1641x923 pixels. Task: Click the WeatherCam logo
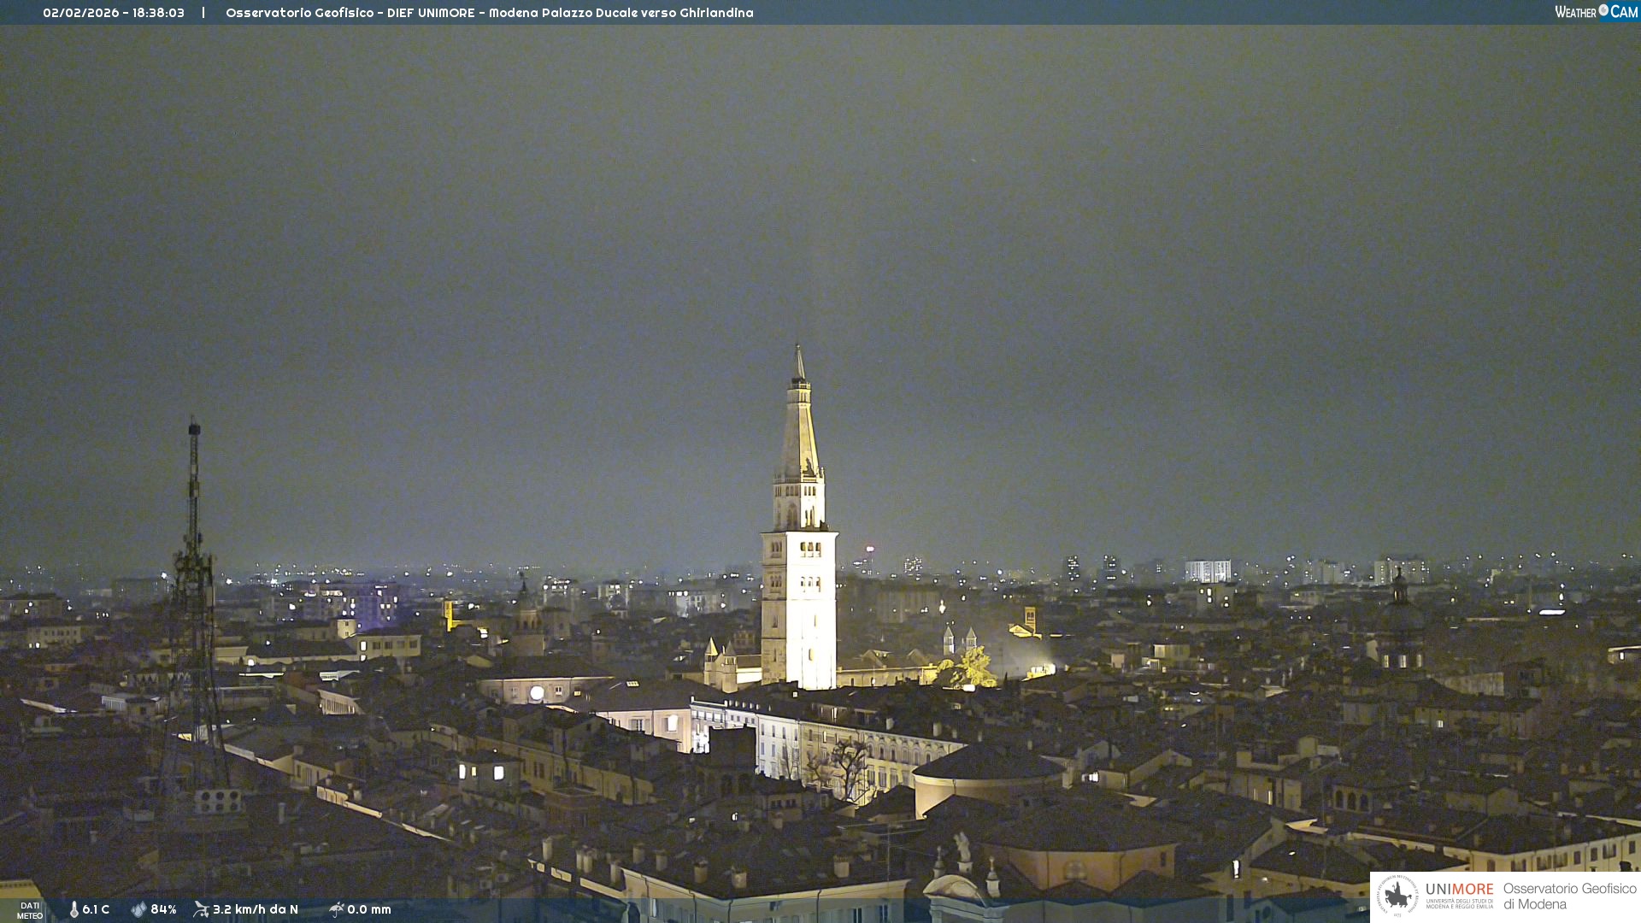coord(1596,12)
